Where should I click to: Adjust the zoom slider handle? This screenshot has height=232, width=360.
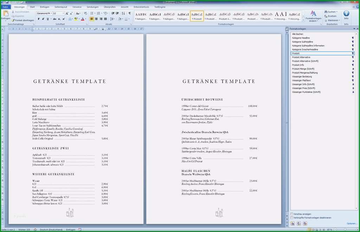coord(345,230)
